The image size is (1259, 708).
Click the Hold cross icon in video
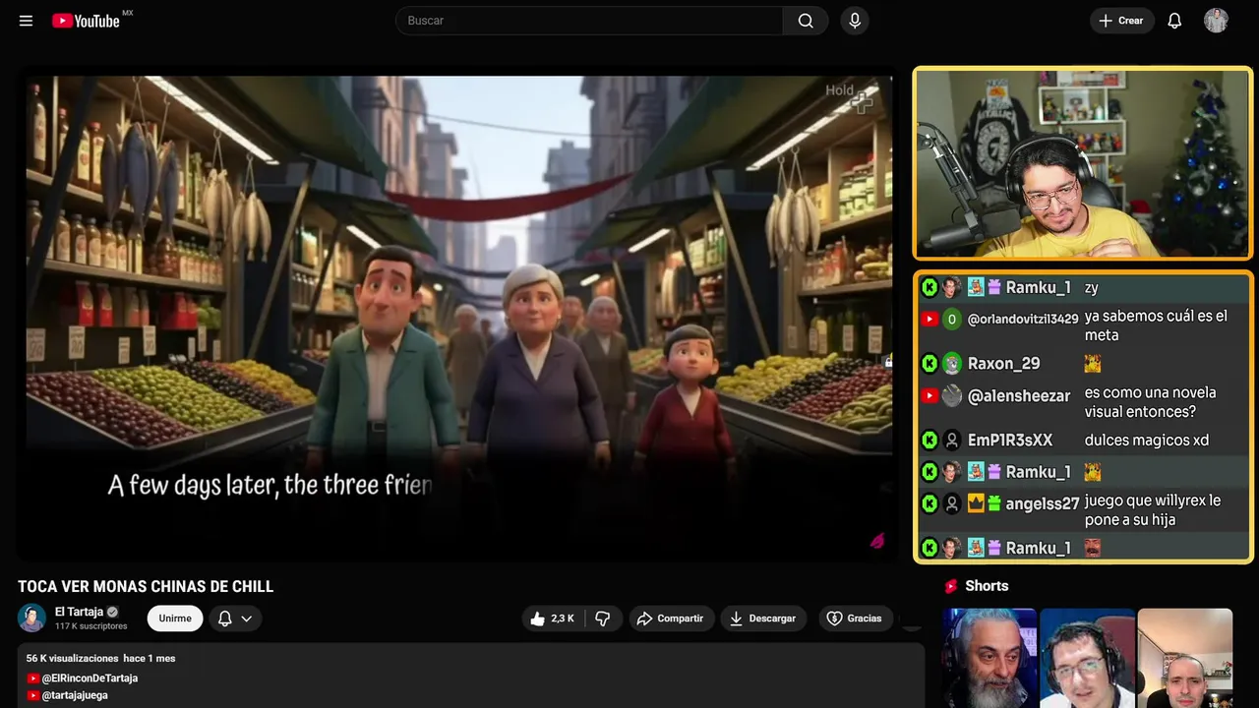click(x=863, y=102)
